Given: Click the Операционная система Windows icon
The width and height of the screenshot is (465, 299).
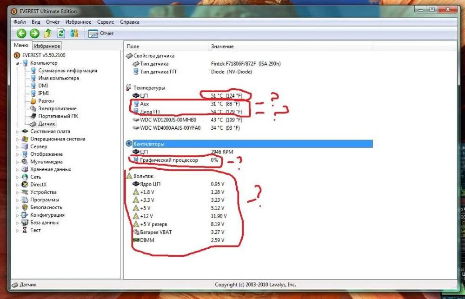Looking at the screenshot, I should [x=25, y=139].
